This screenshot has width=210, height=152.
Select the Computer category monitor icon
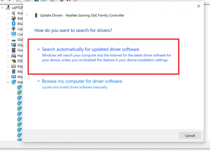(x=13, y=34)
